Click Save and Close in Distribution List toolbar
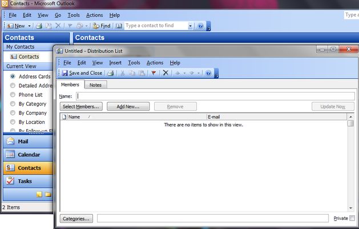The image size is (359, 229). tap(82, 73)
